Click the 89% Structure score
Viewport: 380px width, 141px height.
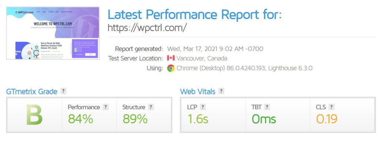pos(135,119)
